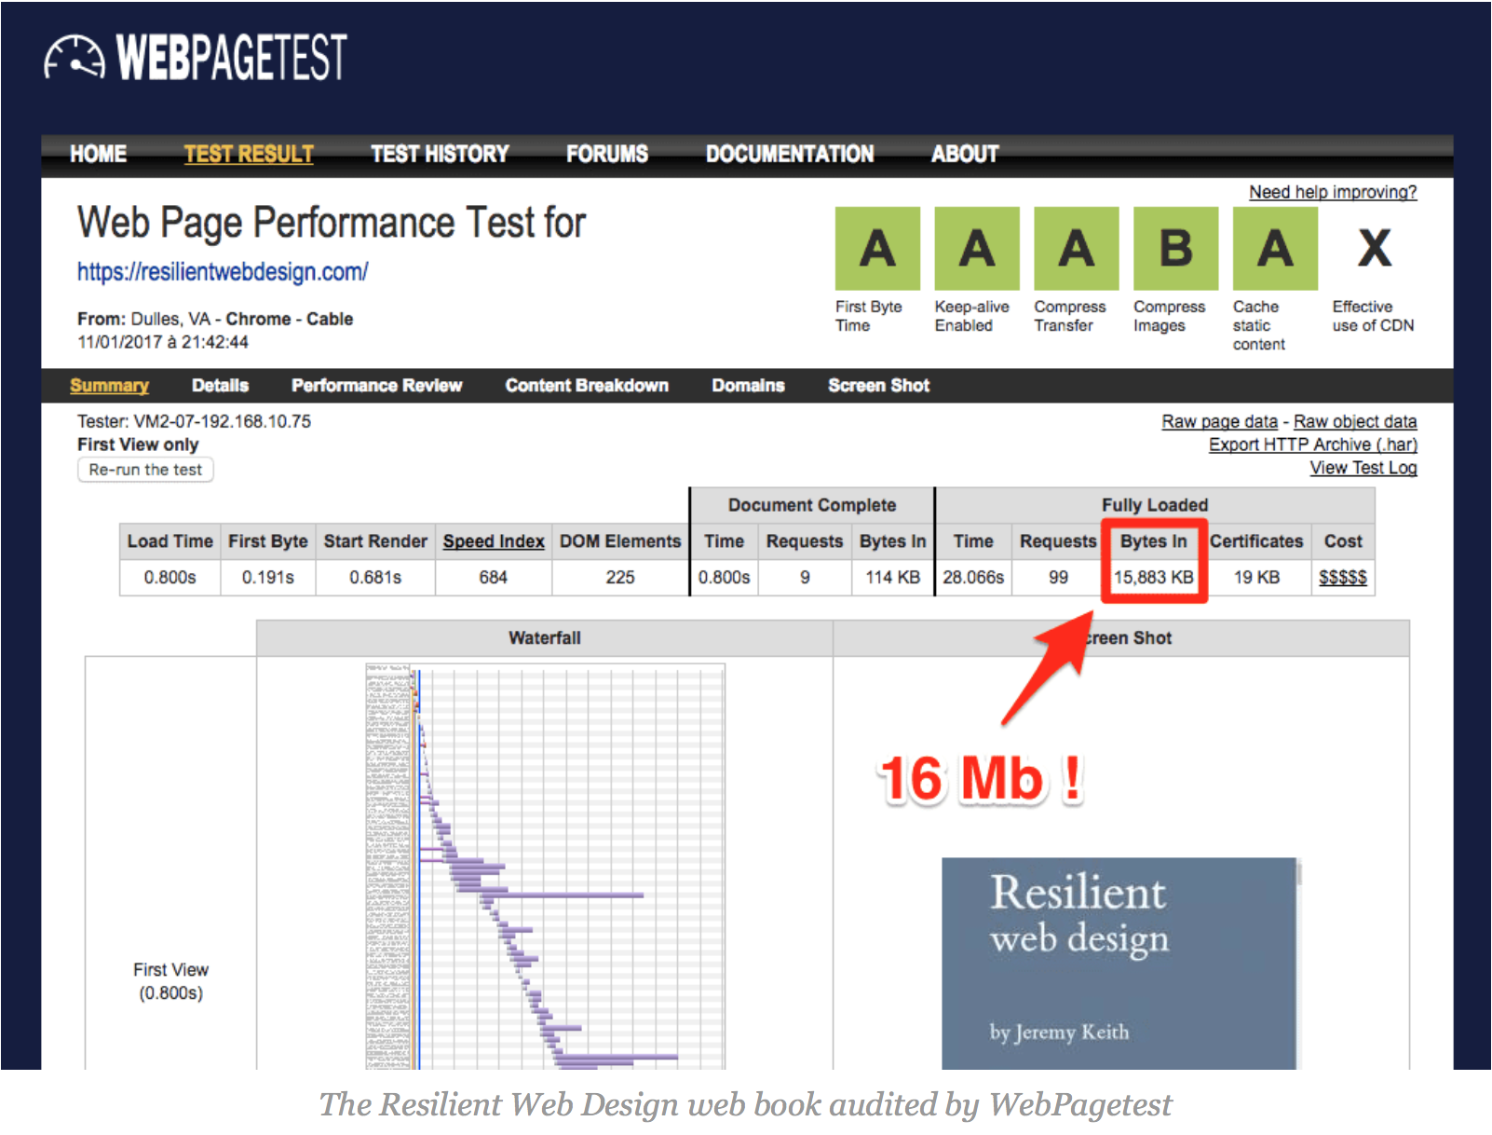Open the resilientwebdesign.com URL link
The width and height of the screenshot is (1492, 1135).
[223, 272]
